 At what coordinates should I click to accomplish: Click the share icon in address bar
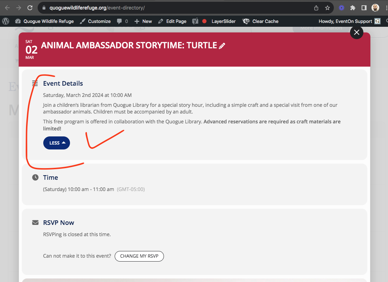pos(316,8)
